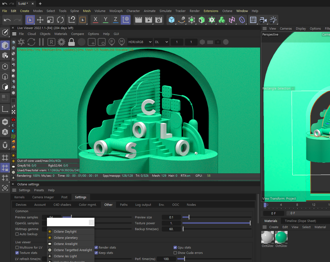
Task: Switch to Edges mode in left toolbar
Action: [5, 77]
